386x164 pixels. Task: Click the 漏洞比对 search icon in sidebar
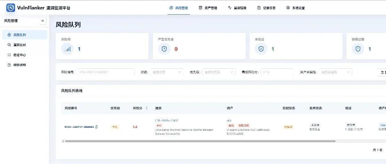9,45
